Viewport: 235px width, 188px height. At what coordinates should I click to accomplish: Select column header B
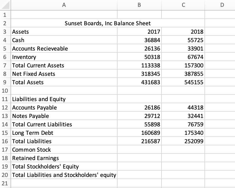coord(139,5)
